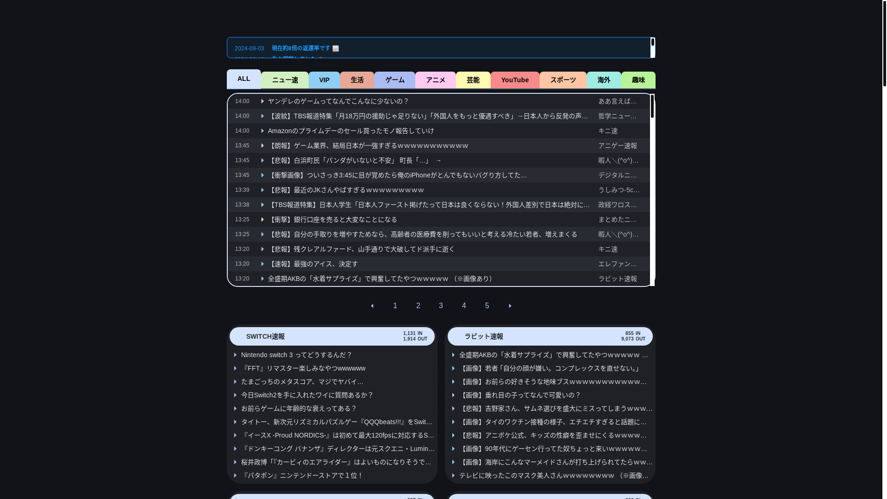
Task: Click the アニゲー速報 source name
Action: click(618, 146)
